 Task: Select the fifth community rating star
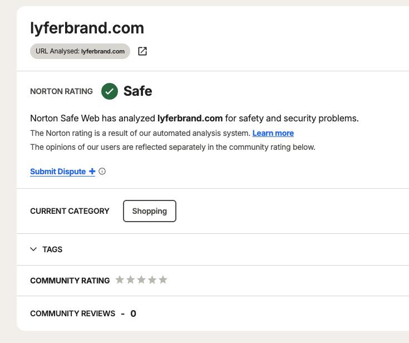pos(163,280)
